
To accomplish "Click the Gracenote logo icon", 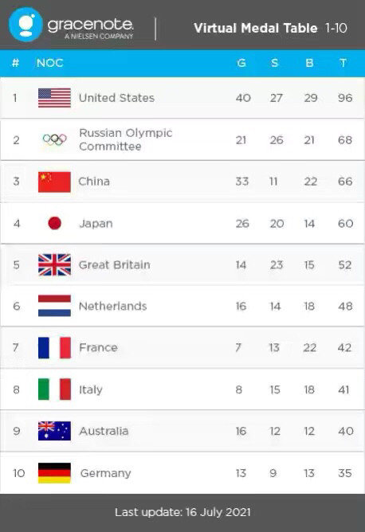I will 26,25.
